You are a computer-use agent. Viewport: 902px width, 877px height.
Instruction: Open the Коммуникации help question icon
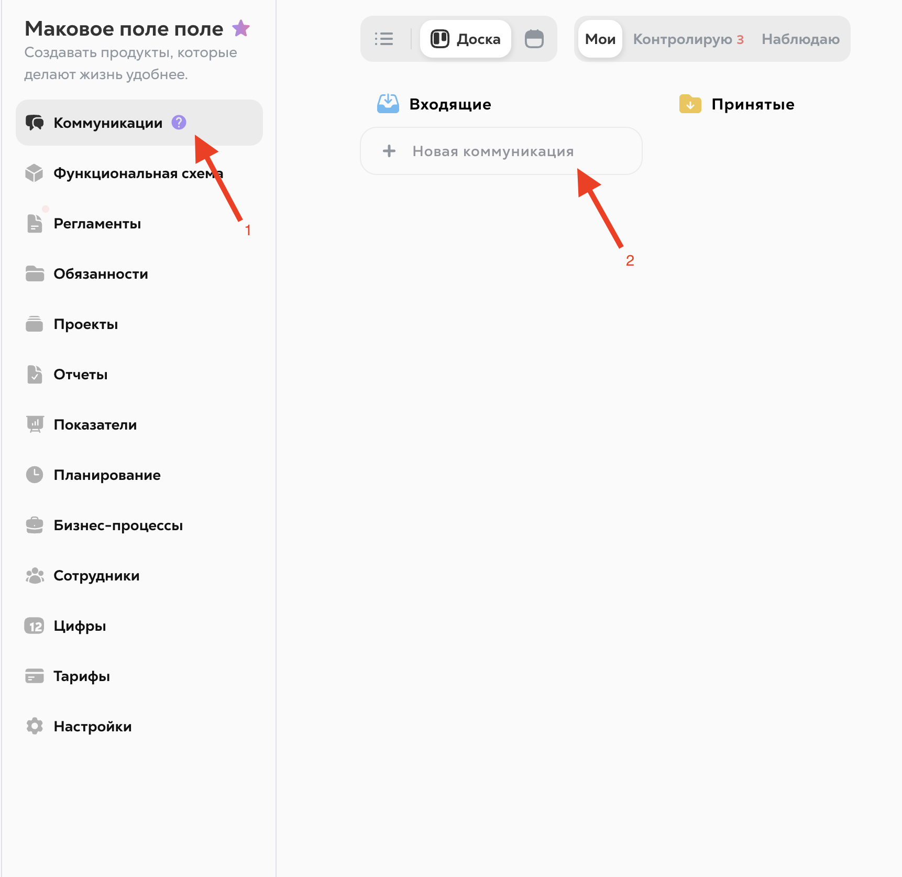[179, 123]
